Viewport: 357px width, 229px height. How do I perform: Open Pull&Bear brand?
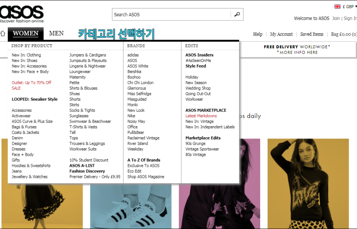tap(136, 132)
